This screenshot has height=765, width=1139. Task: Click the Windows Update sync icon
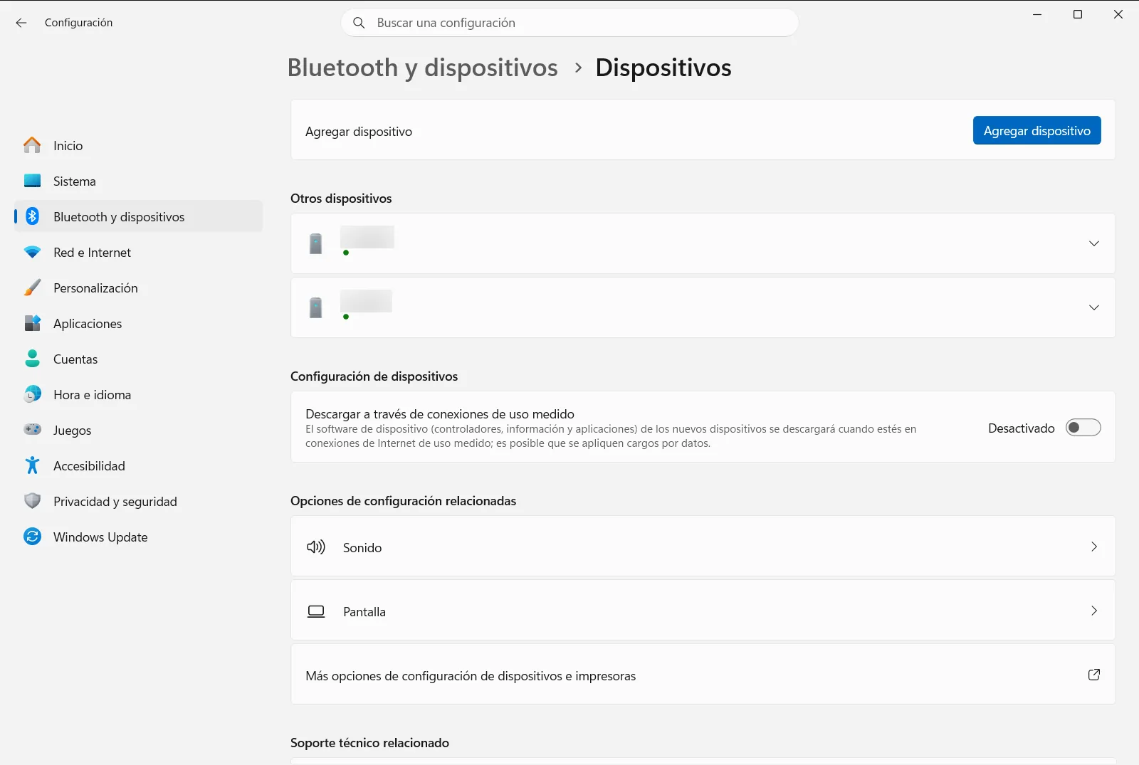coord(32,537)
